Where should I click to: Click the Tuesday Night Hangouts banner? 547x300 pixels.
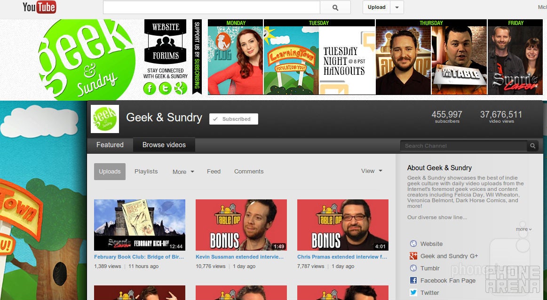[x=347, y=60]
